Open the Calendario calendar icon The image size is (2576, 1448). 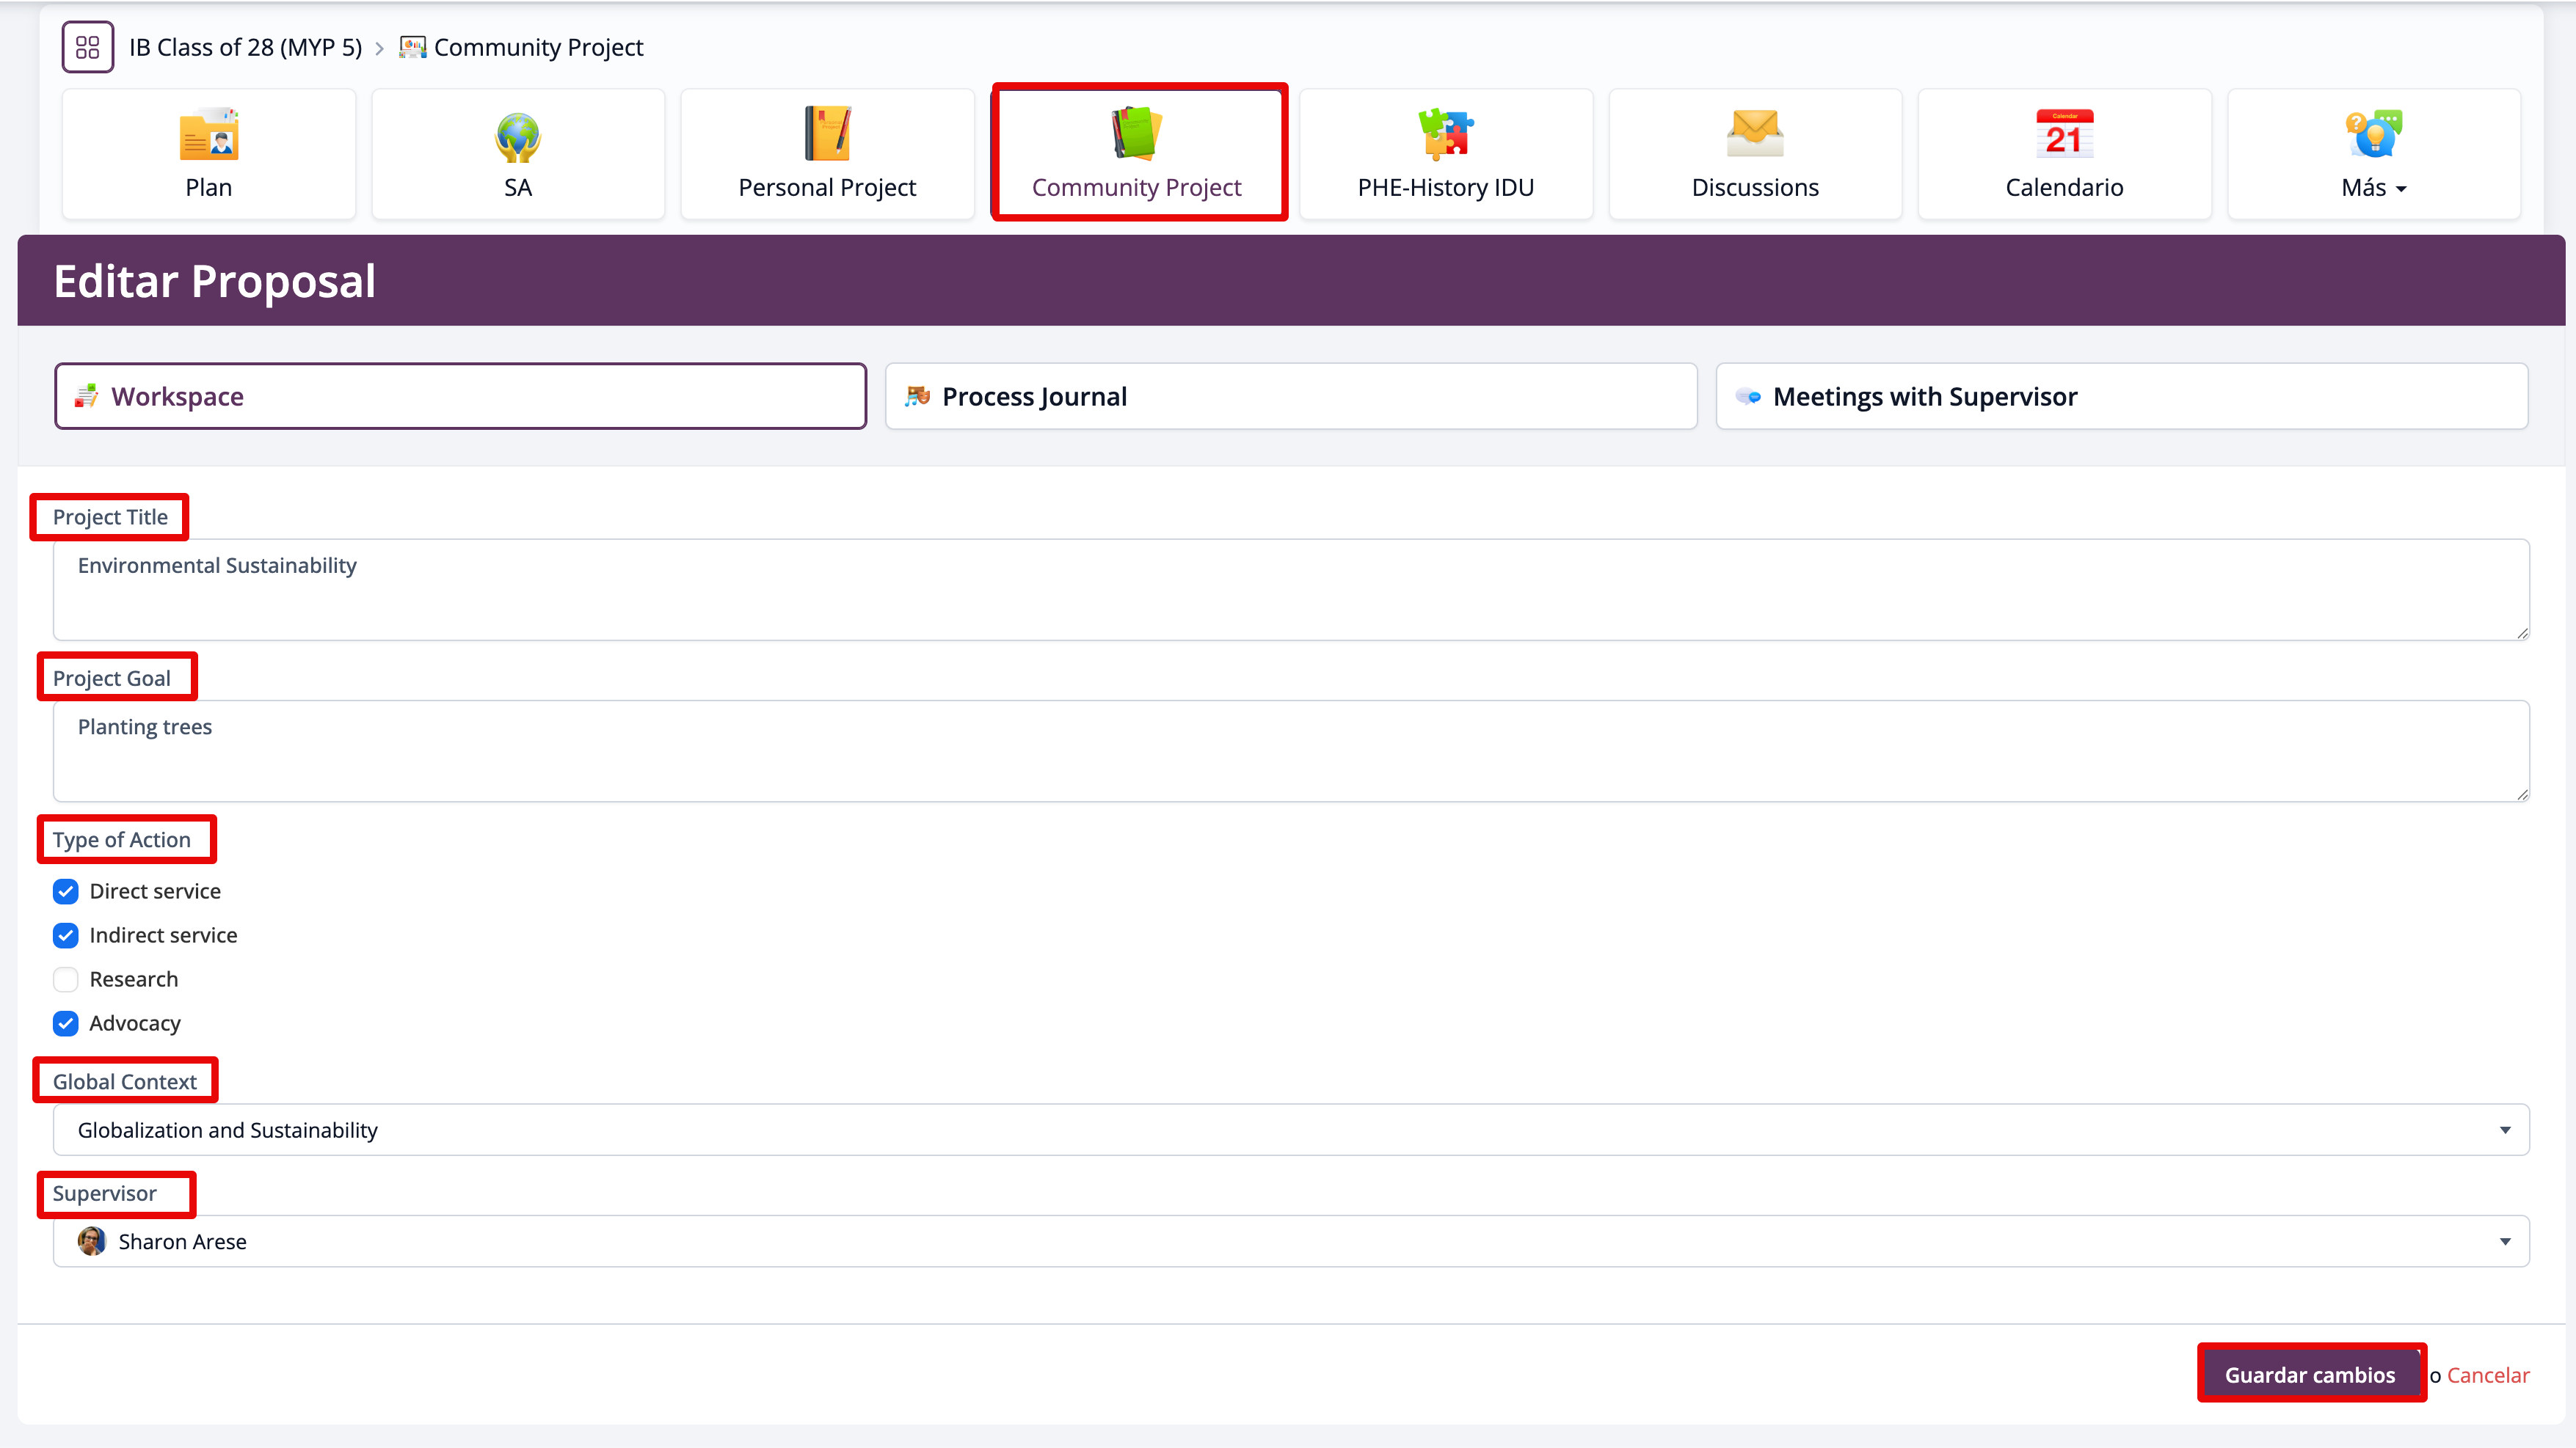(x=2064, y=135)
